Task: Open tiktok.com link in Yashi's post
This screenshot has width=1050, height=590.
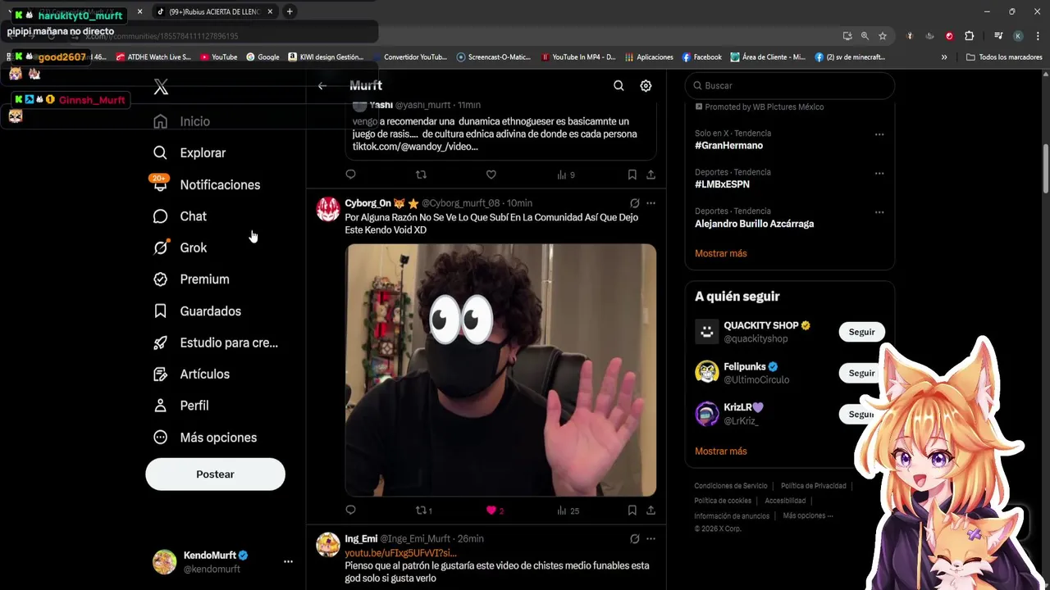Action: (x=415, y=147)
